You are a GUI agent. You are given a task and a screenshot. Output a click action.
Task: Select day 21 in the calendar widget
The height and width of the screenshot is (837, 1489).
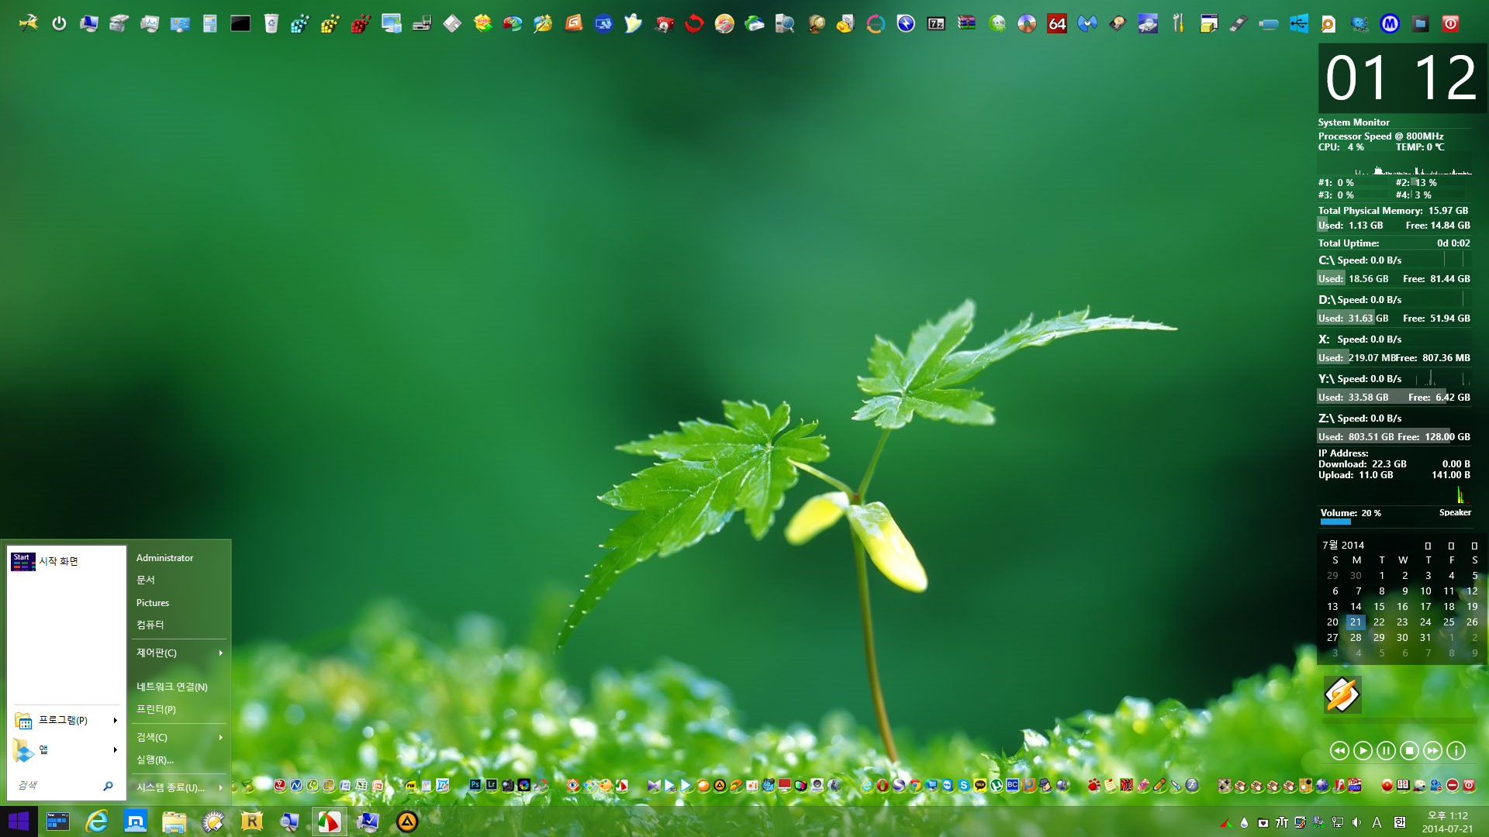[x=1356, y=622]
